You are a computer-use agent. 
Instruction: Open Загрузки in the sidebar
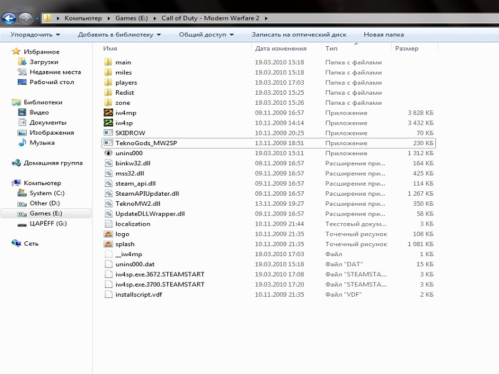[x=44, y=62]
